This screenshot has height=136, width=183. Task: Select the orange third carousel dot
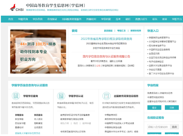[x=63, y=71]
